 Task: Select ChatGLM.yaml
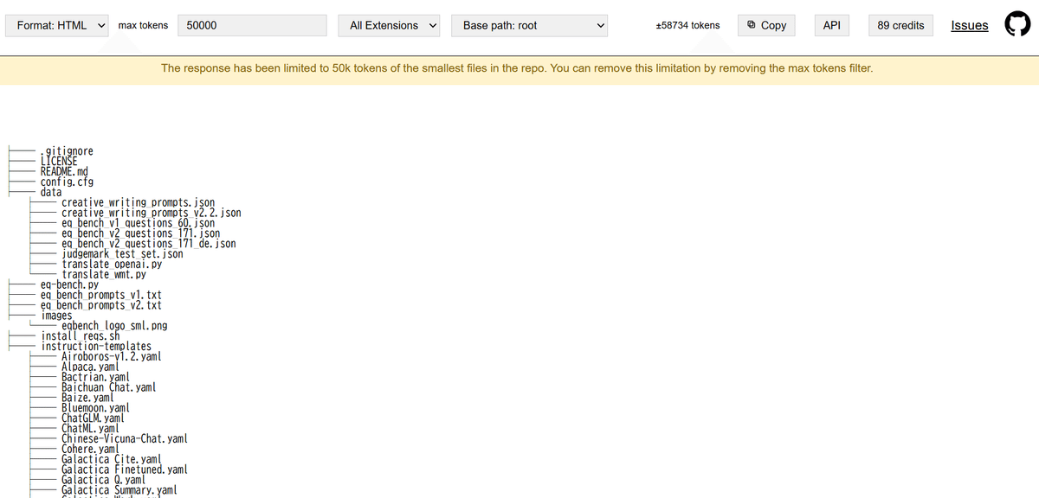93,418
